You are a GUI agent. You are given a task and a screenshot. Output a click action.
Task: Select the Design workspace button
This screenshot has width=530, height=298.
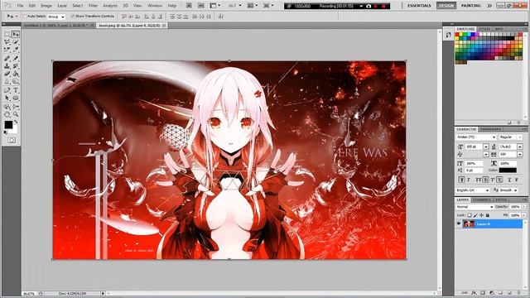coord(446,6)
